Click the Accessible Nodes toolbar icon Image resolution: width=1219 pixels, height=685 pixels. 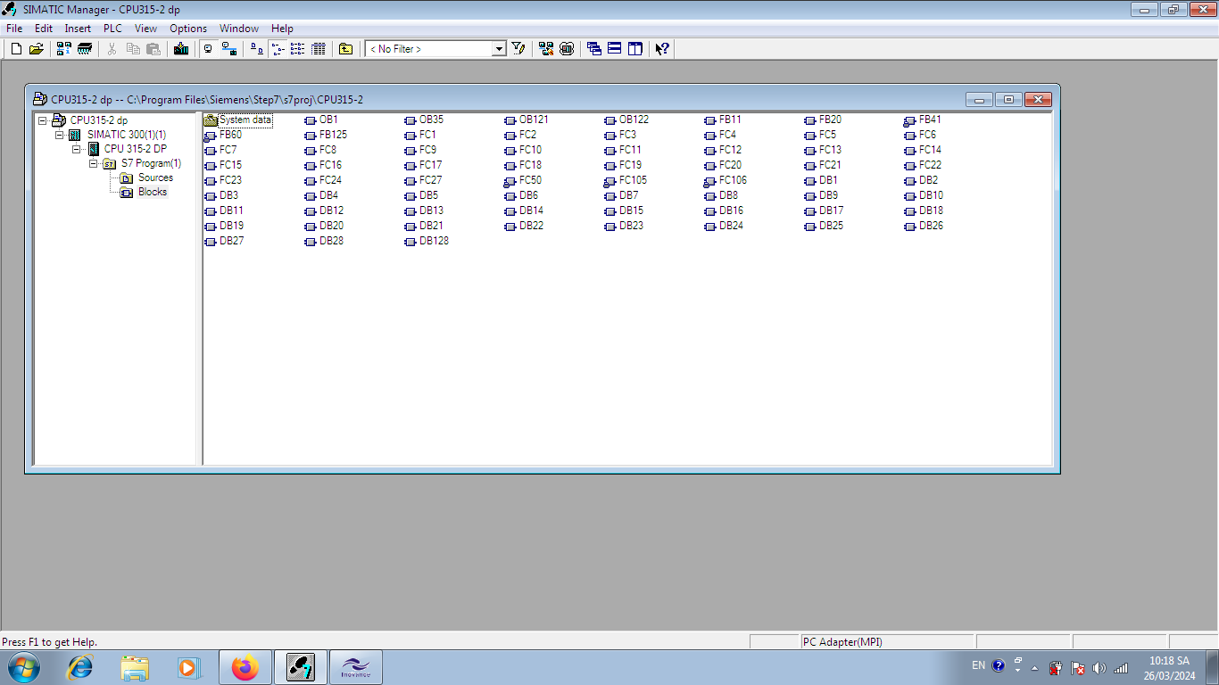pos(64,49)
